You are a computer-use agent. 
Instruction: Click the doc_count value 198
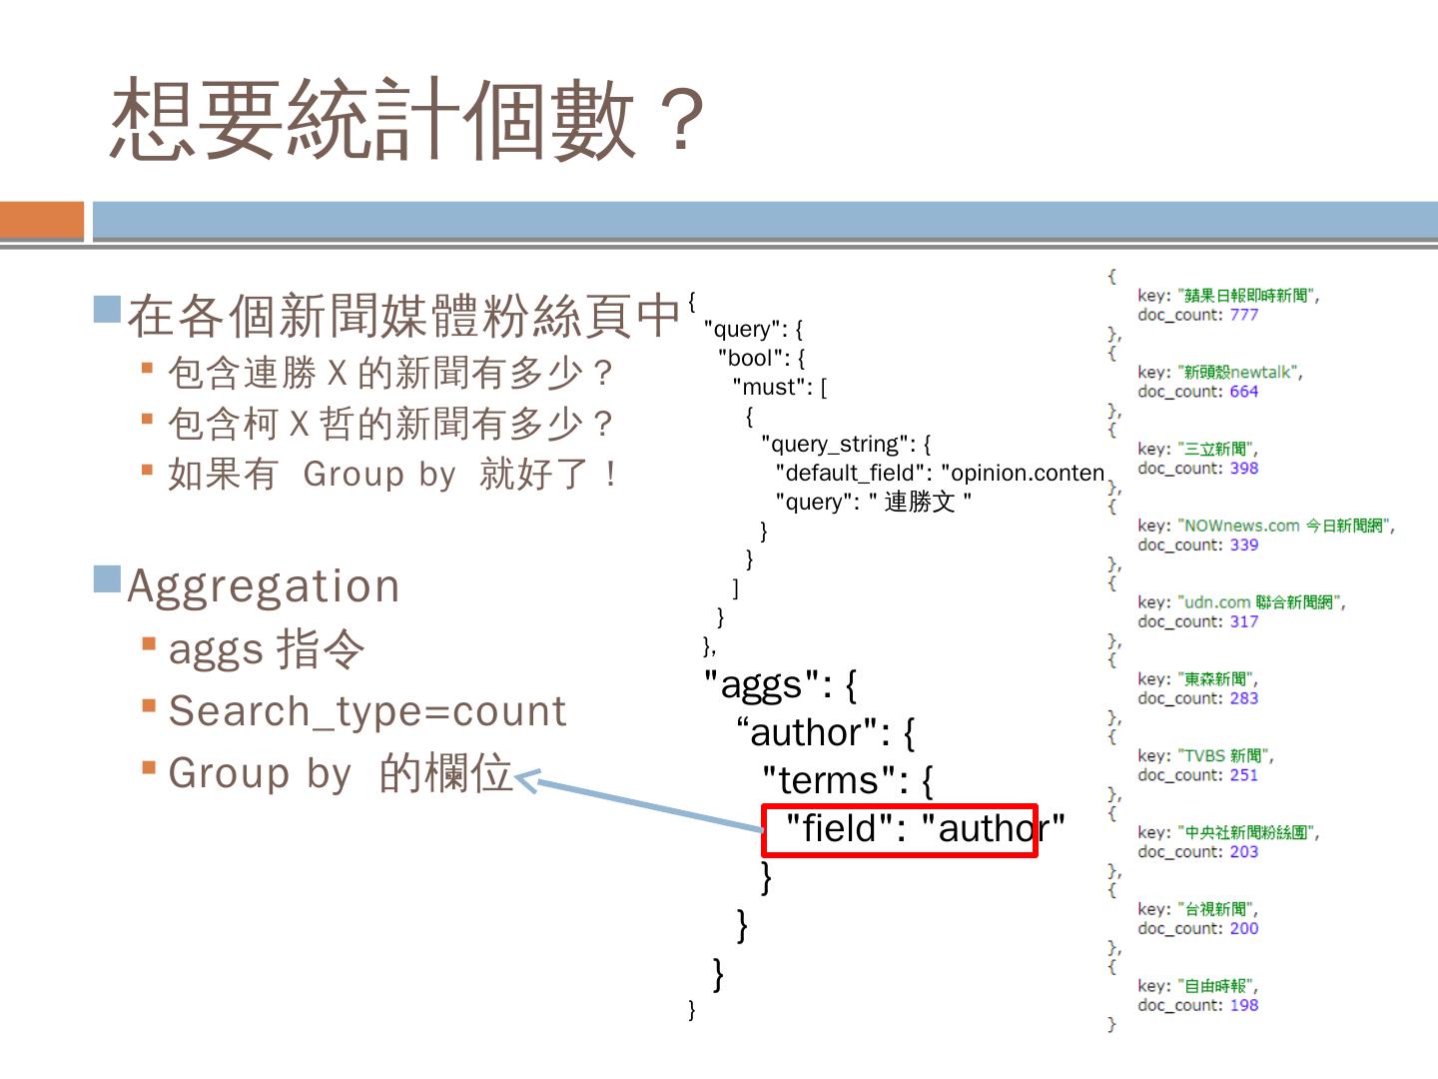[x=1243, y=1005]
